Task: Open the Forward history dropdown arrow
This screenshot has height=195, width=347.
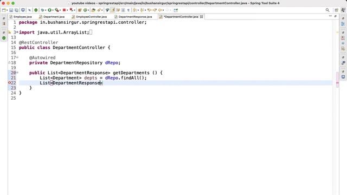Action: (170, 10)
